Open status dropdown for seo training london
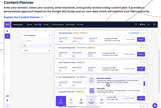Viewport: 161px width, 108px height. tap(144, 33)
